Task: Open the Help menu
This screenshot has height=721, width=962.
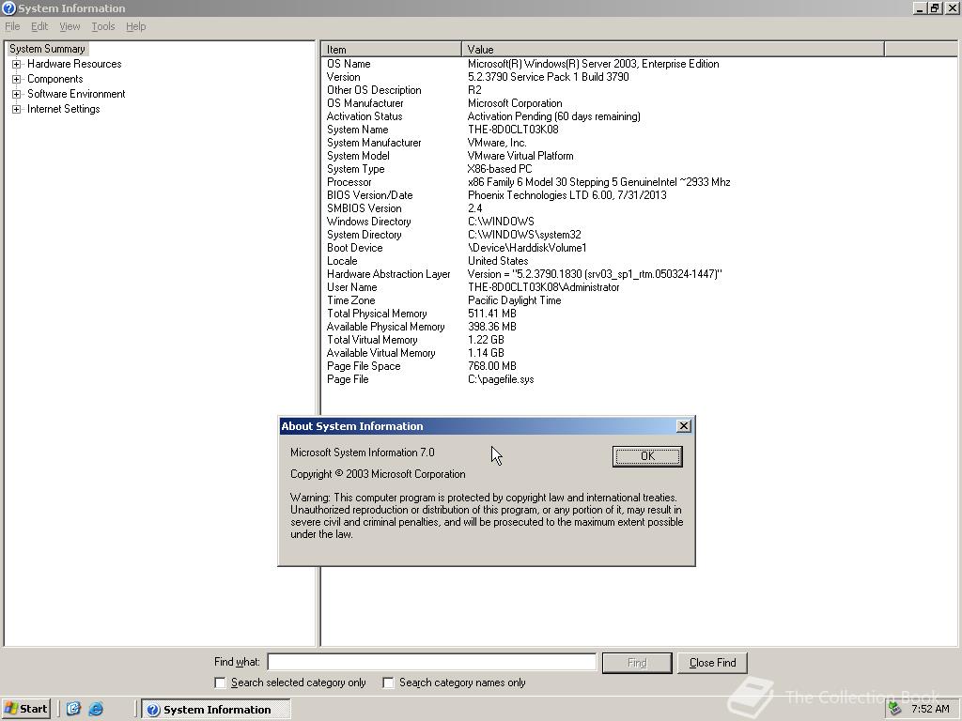Action: click(135, 26)
